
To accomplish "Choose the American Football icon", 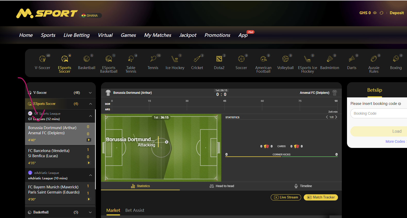I will click(x=264, y=59).
